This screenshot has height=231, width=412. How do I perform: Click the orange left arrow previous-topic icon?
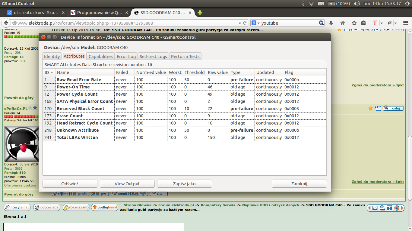click(x=369, y=208)
